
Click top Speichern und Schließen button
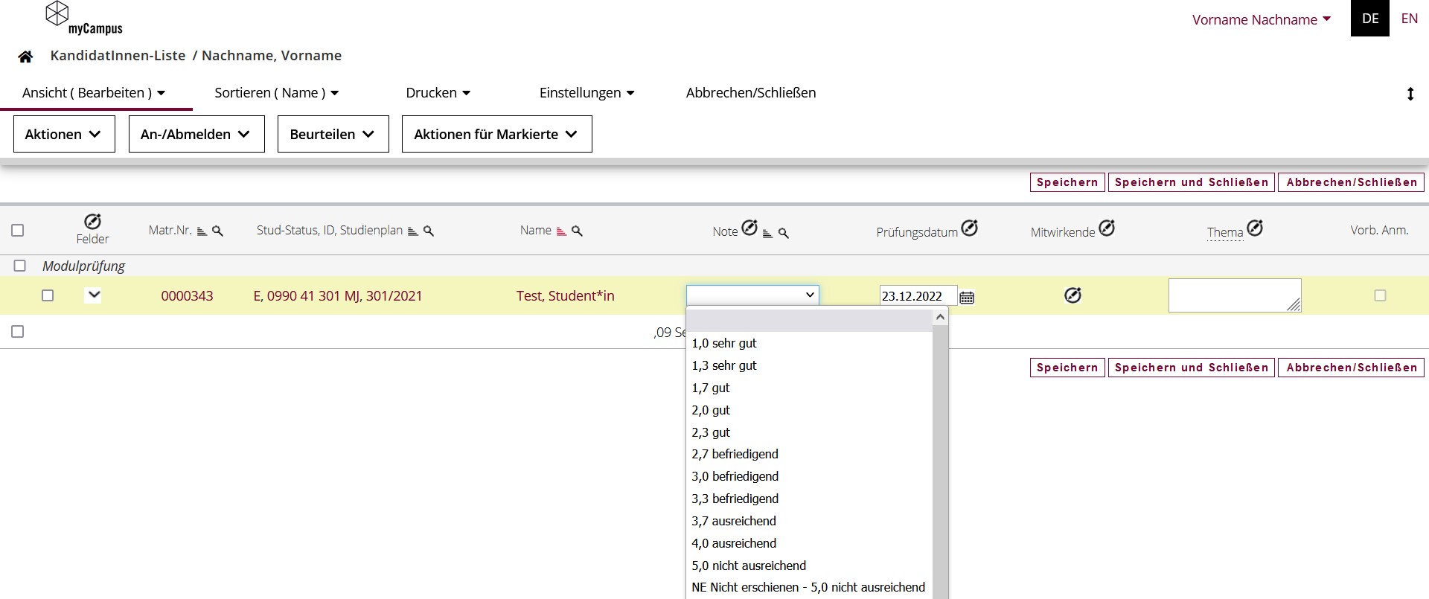[x=1192, y=182]
